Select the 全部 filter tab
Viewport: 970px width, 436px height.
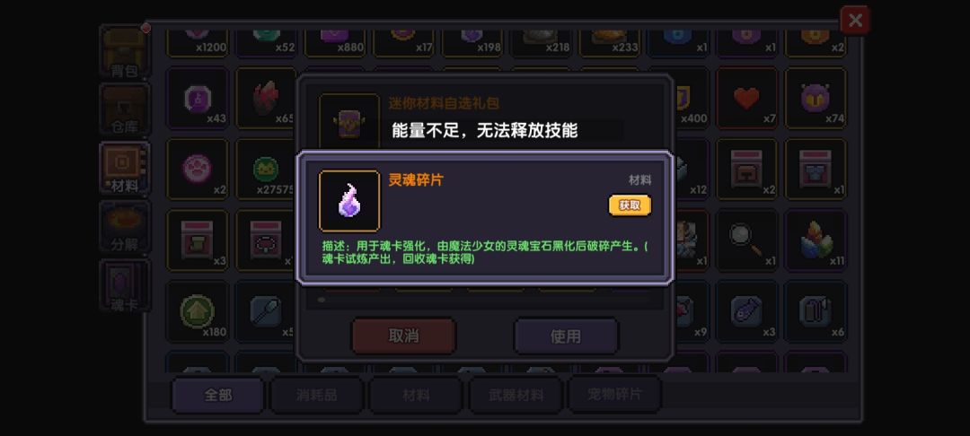(217, 395)
